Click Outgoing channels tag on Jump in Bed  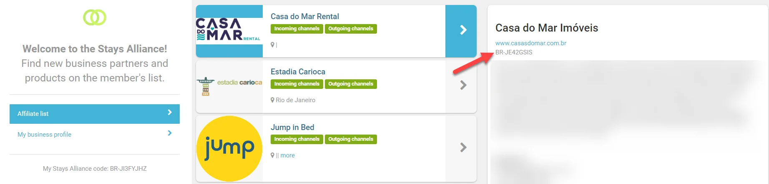(350, 139)
